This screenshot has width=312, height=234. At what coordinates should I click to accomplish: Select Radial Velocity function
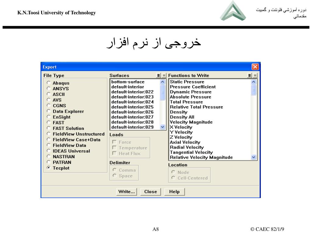point(210,147)
